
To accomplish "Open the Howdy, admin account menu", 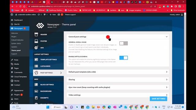I will [x=176, y=15].
